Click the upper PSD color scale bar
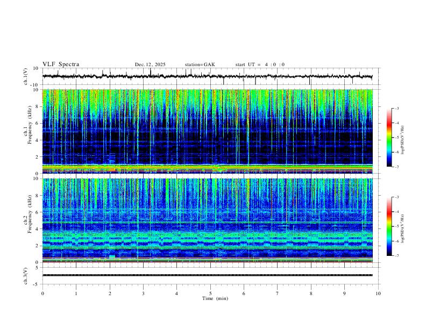Screen dimensions: 426x329 389,138
